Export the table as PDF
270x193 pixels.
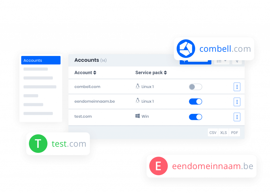pos(234,133)
